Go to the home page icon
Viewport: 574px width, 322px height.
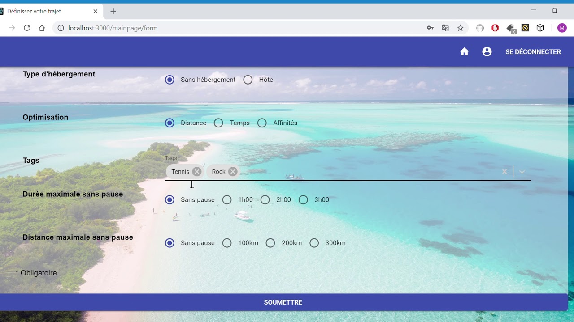point(465,52)
